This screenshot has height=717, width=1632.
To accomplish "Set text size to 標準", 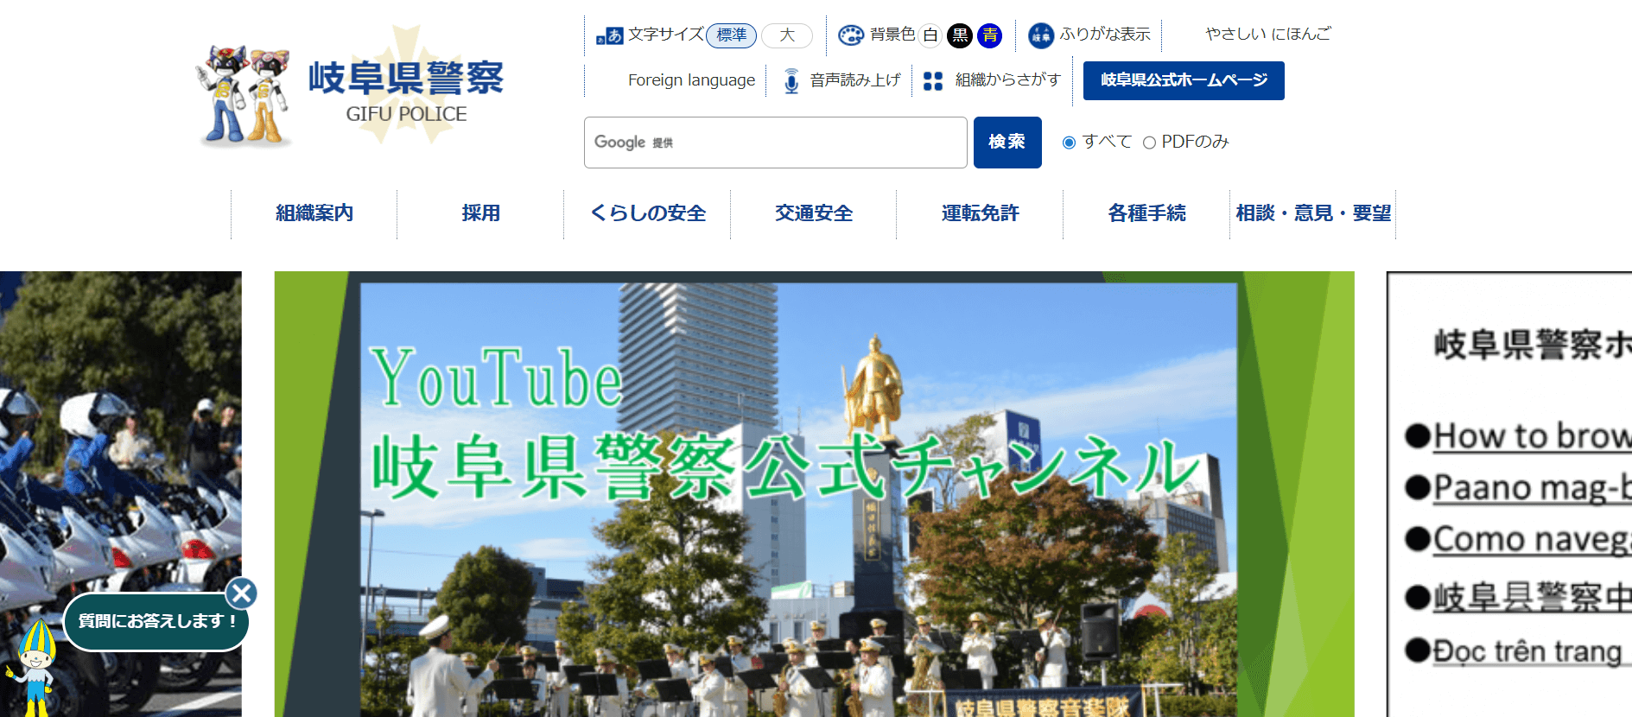I will (x=731, y=35).
